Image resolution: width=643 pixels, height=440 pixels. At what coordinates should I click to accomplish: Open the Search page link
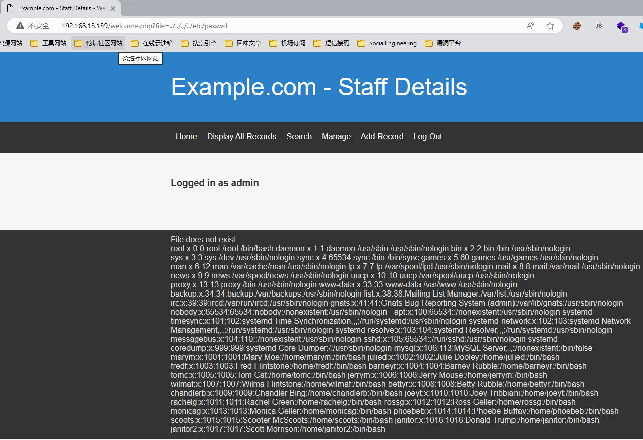[x=299, y=137]
